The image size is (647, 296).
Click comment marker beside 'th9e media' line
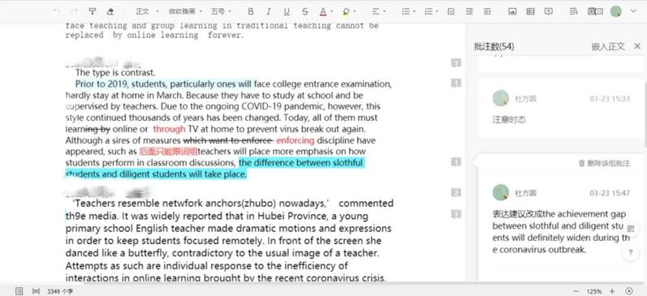pyautogui.click(x=456, y=214)
